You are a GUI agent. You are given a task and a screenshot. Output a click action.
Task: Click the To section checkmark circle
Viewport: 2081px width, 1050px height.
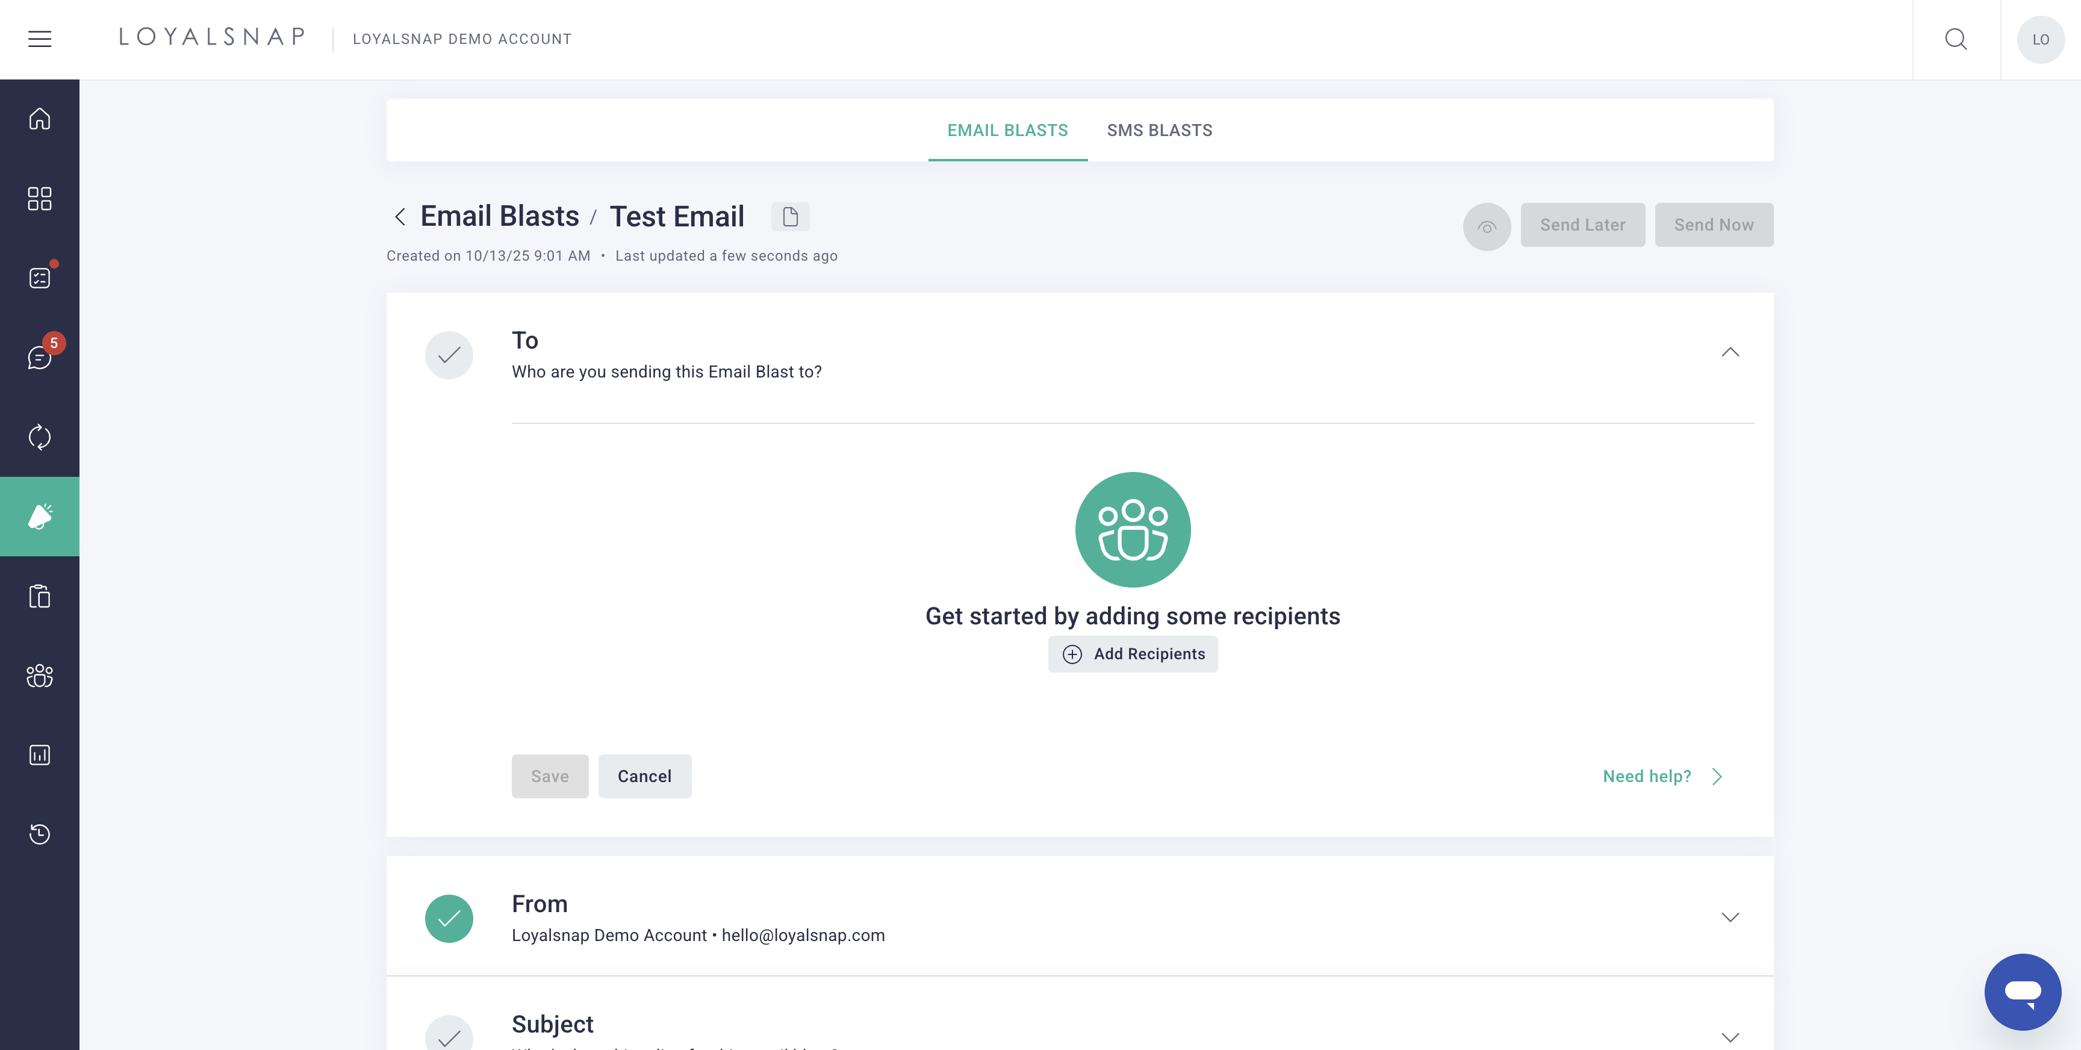[x=449, y=355]
